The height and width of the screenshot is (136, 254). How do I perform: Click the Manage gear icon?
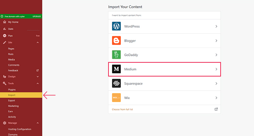point(4,123)
